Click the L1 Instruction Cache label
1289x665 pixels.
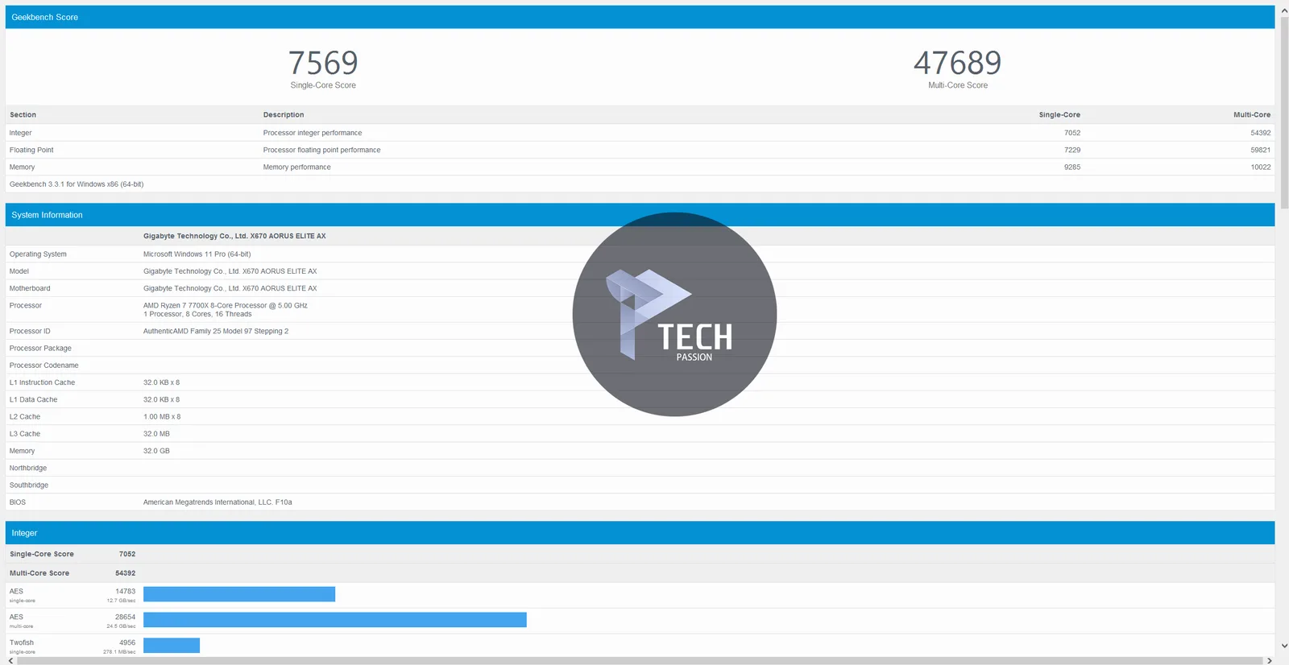42,382
